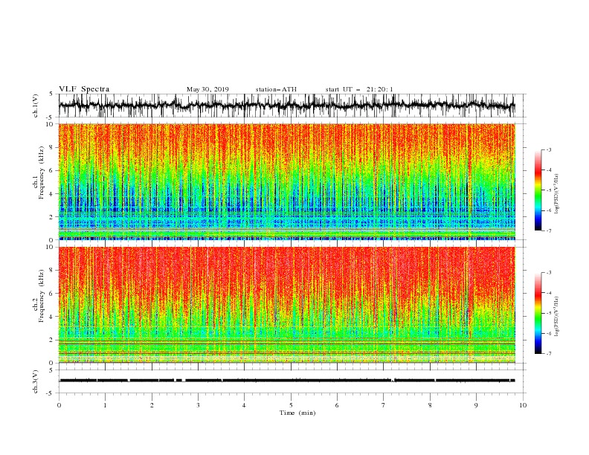The image size is (589, 455).
Task: Click the time axis tick label '0'
Action: pos(59,405)
